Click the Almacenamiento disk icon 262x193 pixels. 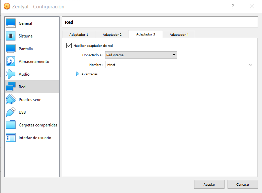11,61
